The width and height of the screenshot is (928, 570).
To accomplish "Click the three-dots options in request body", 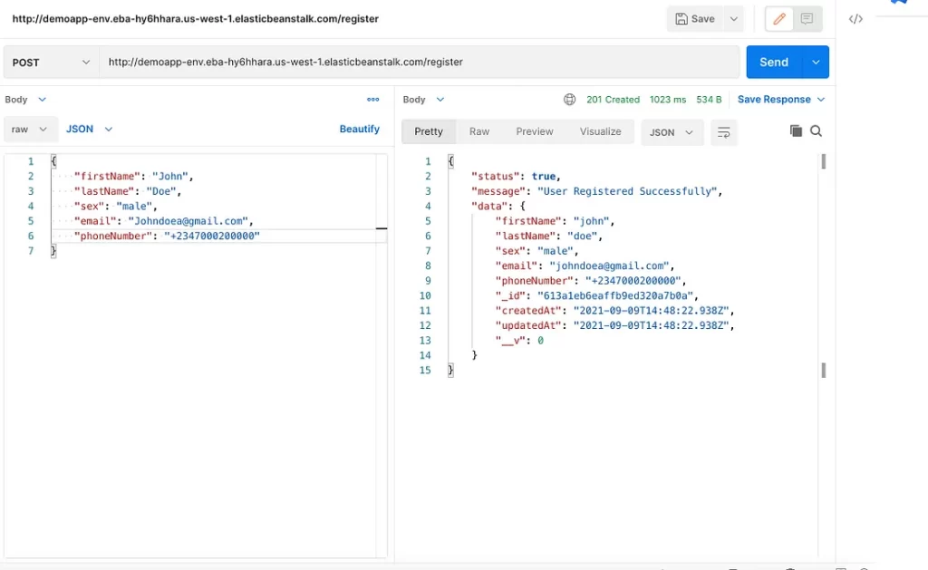I will point(372,100).
